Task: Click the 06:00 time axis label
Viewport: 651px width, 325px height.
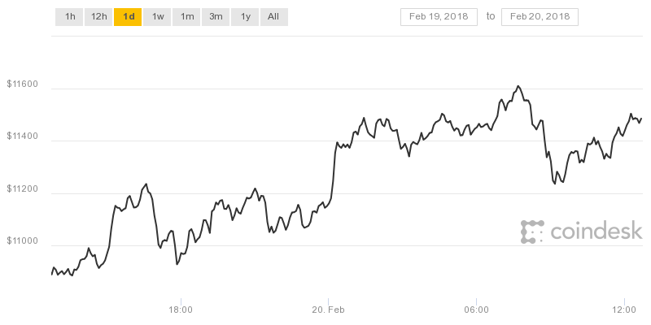Action: (476, 310)
